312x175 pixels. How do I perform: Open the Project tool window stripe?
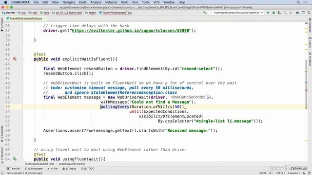tap(2, 24)
